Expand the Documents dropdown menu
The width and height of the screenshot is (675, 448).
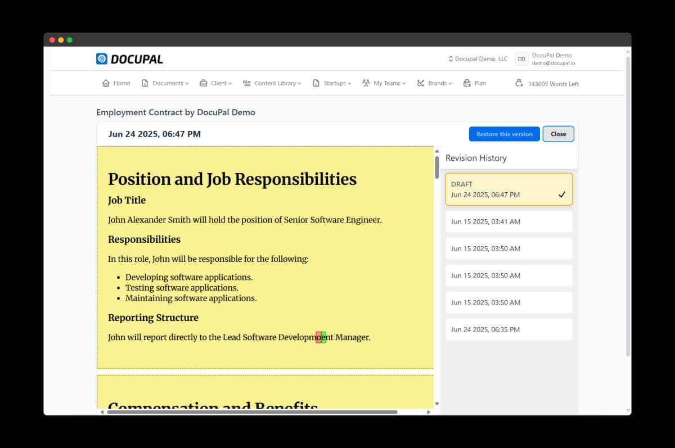click(x=170, y=83)
